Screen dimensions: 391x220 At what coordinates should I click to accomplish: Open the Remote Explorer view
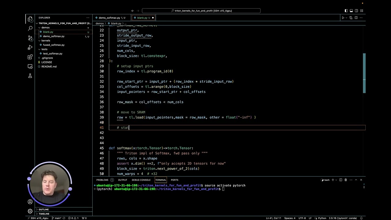[x=30, y=66]
